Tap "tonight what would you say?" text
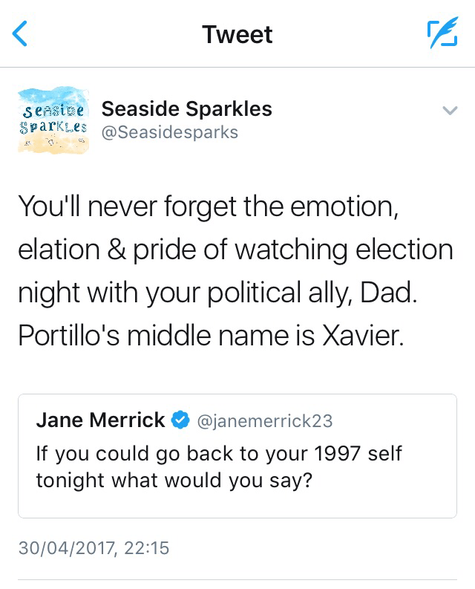This screenshot has width=475, height=589. (174, 480)
